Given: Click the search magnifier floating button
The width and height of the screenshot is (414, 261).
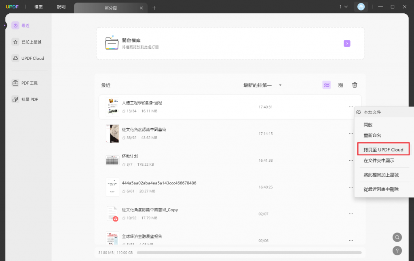Looking at the screenshot, I should (x=397, y=237).
